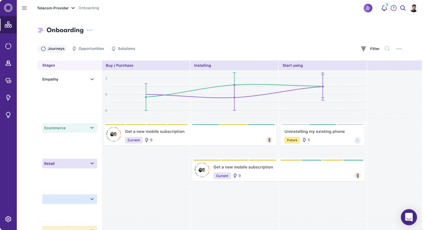This screenshot has width=424, height=230.
Task: Switch to the Solutions tab
Action: (x=123, y=49)
